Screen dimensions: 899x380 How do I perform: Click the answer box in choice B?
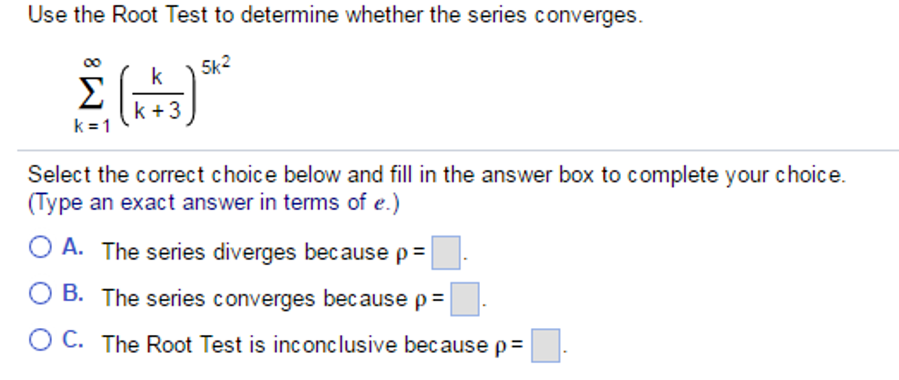[x=466, y=300]
